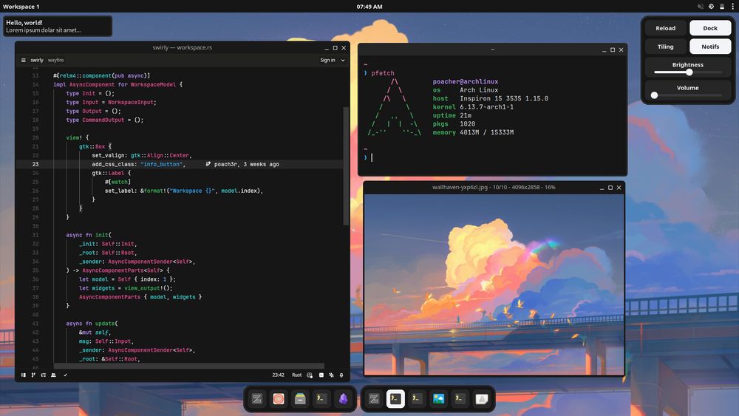Switch to the running Zed window in the right dock
Screen dimensions: 739x416
click(x=374, y=399)
